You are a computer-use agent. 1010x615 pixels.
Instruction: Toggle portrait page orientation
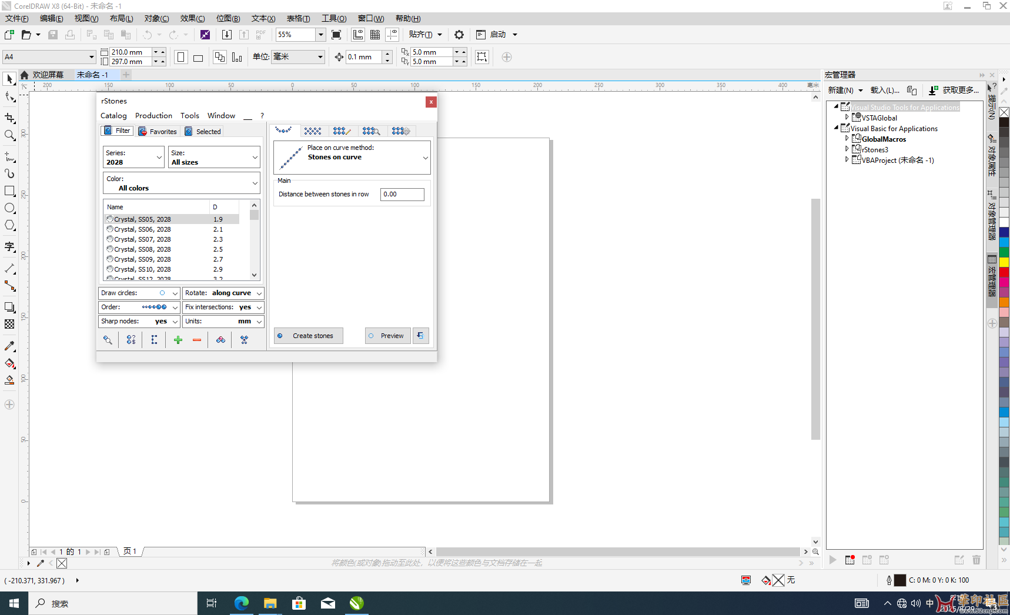coord(181,57)
